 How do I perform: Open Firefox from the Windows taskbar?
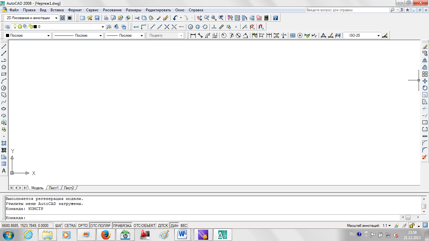click(106, 235)
